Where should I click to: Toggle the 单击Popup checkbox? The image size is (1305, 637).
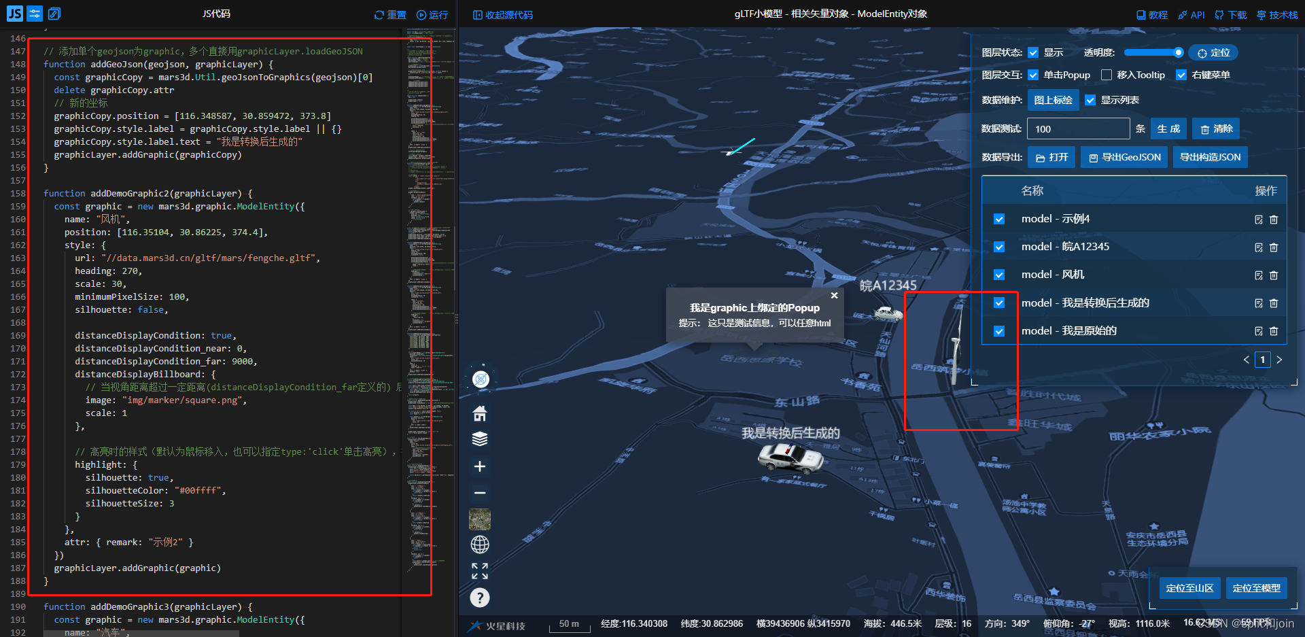[1033, 75]
